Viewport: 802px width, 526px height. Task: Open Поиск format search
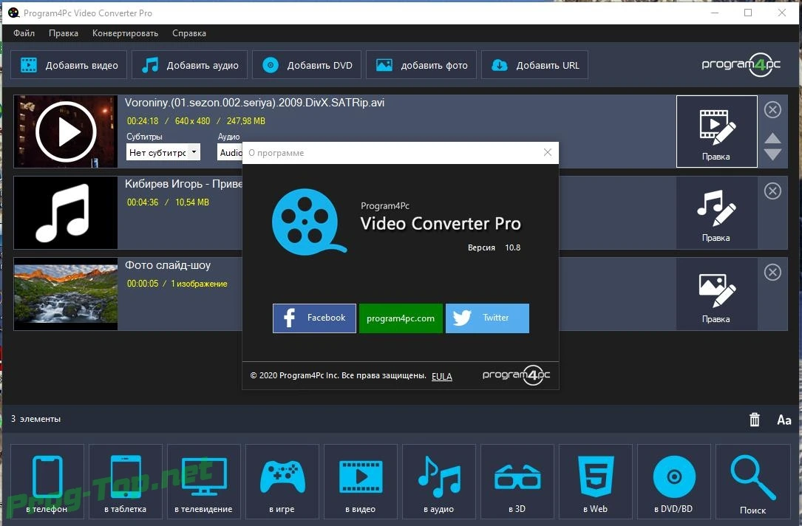(752, 482)
